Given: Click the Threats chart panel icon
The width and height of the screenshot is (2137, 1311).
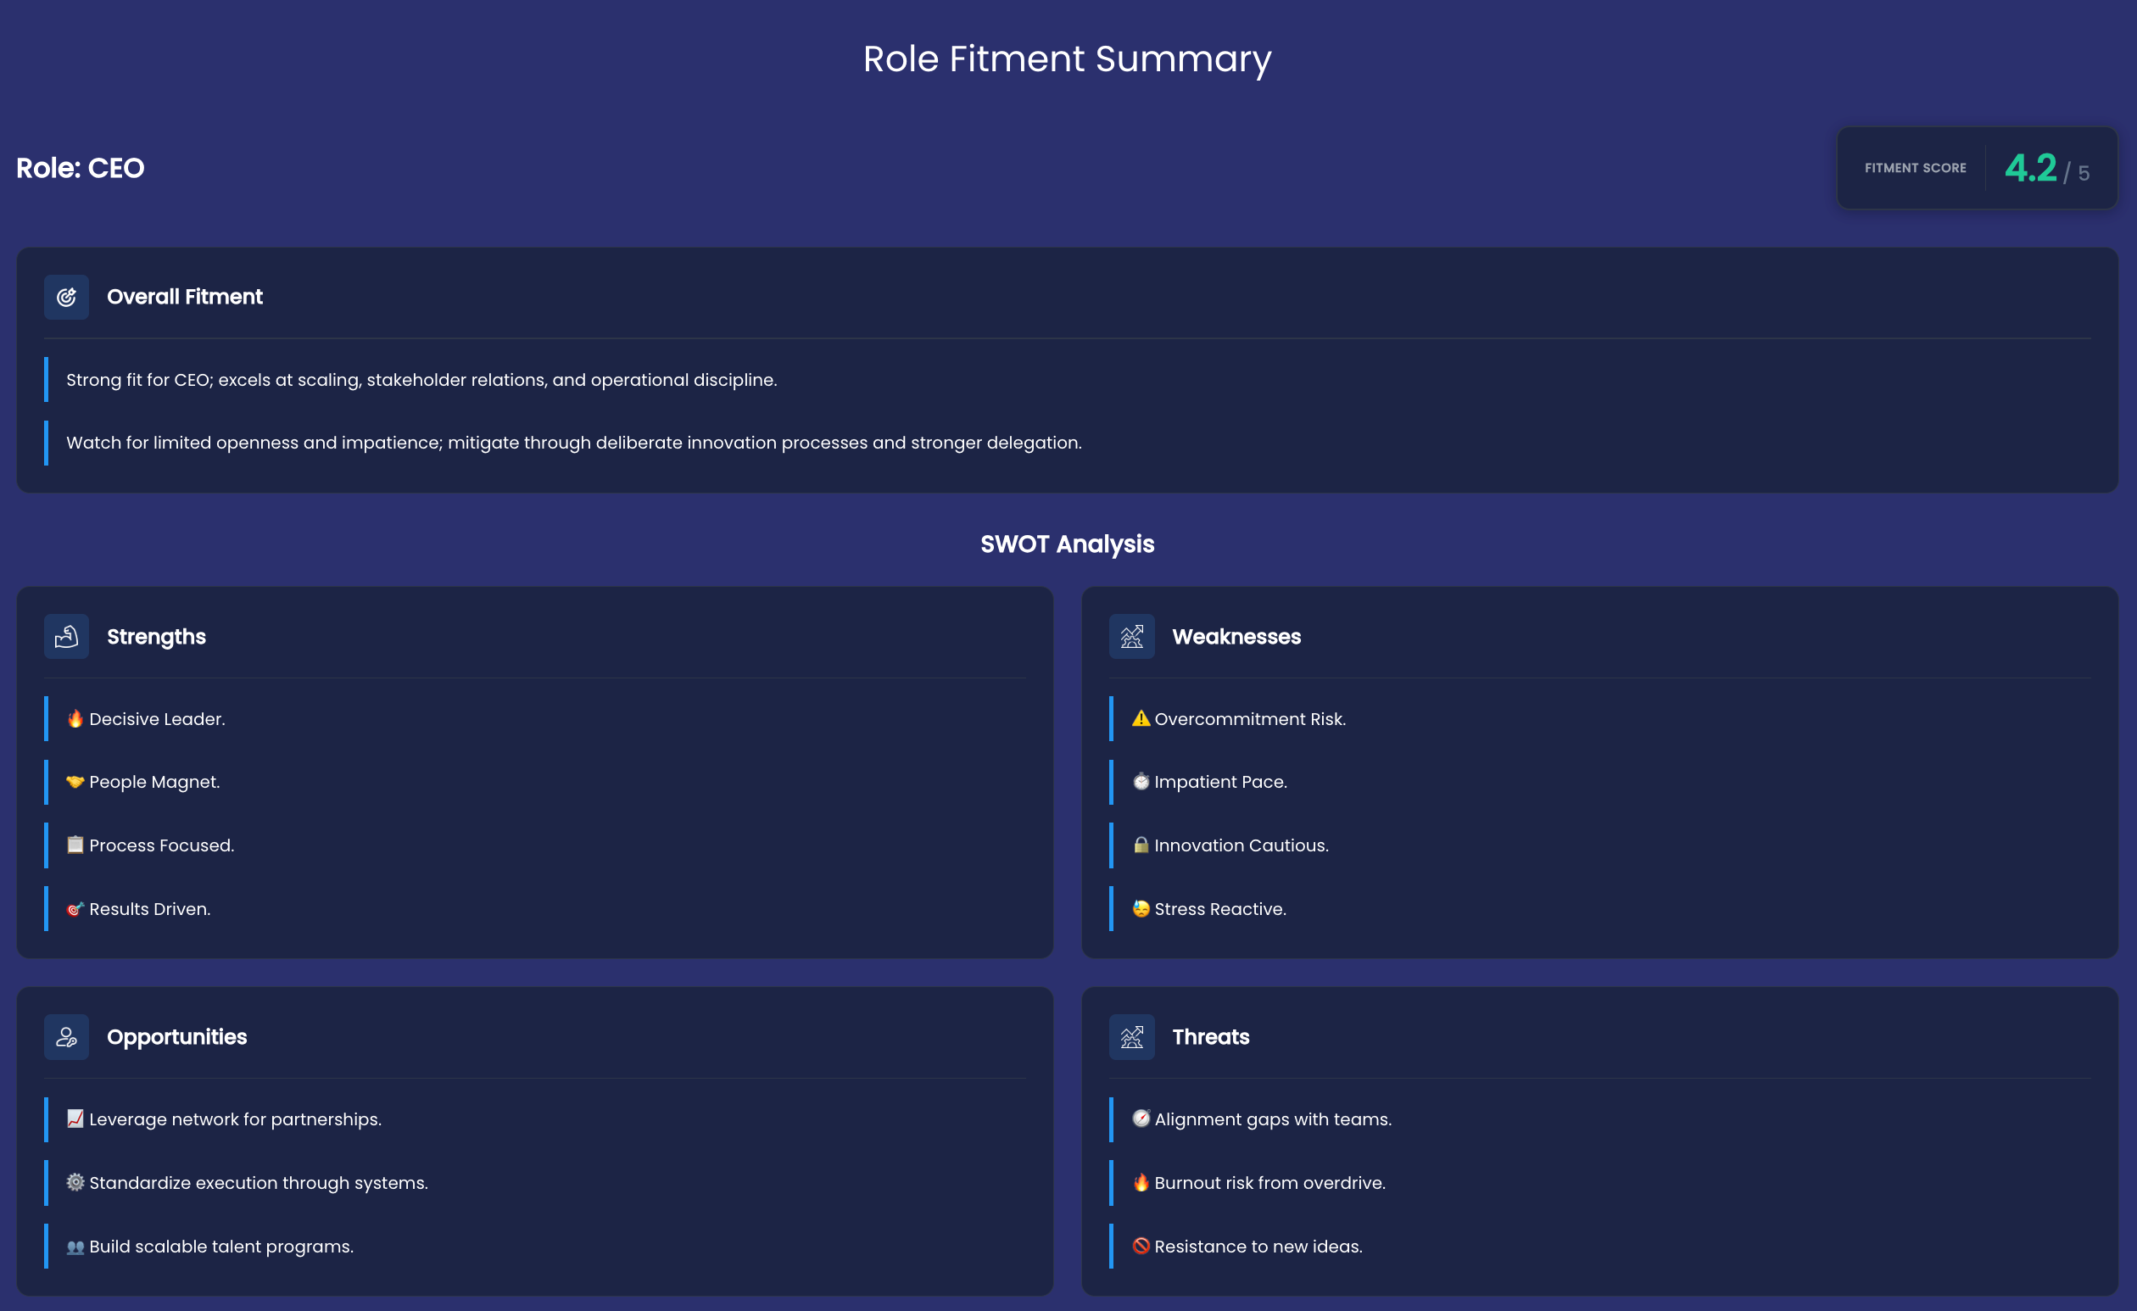Looking at the screenshot, I should point(1132,1036).
